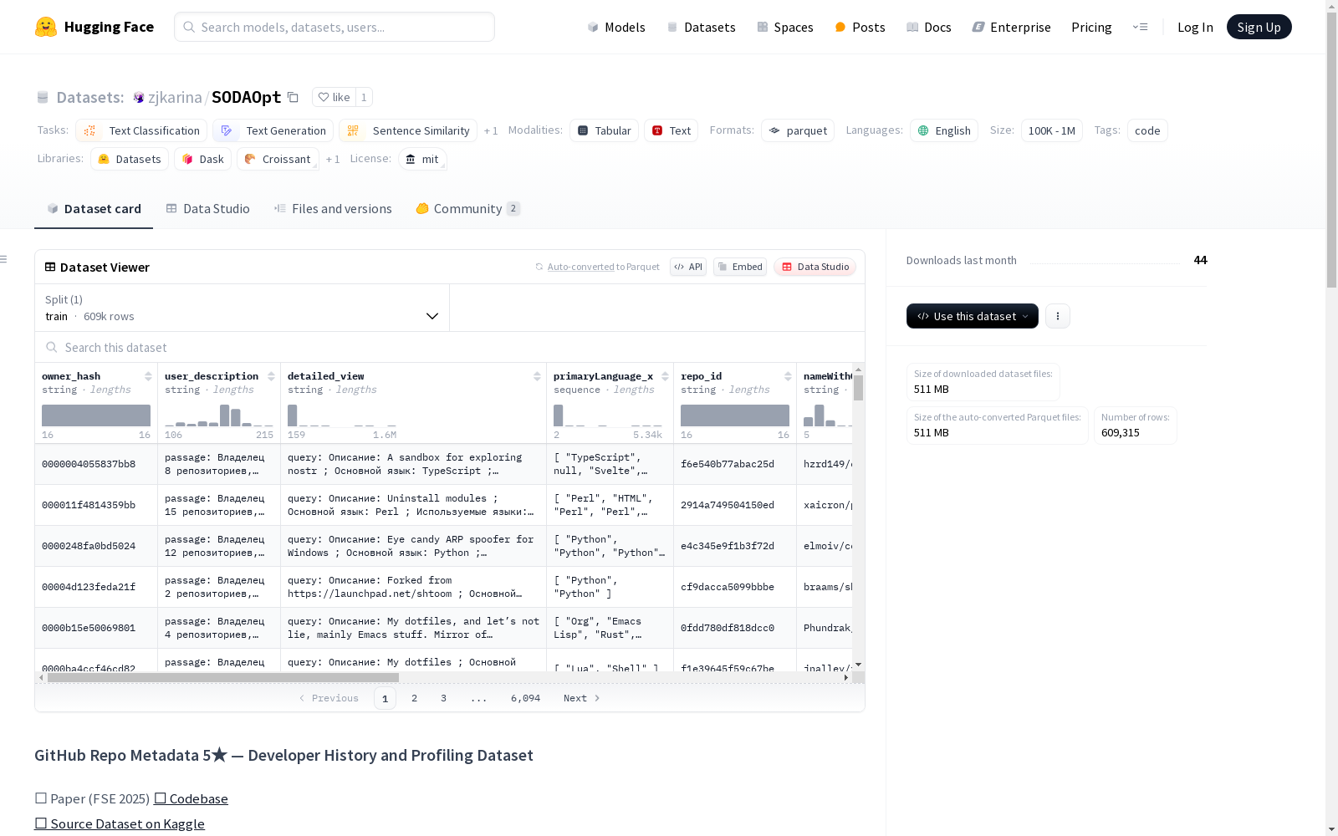This screenshot has width=1338, height=836.
Task: Open Enterprise in the navigation
Action: click(1011, 27)
